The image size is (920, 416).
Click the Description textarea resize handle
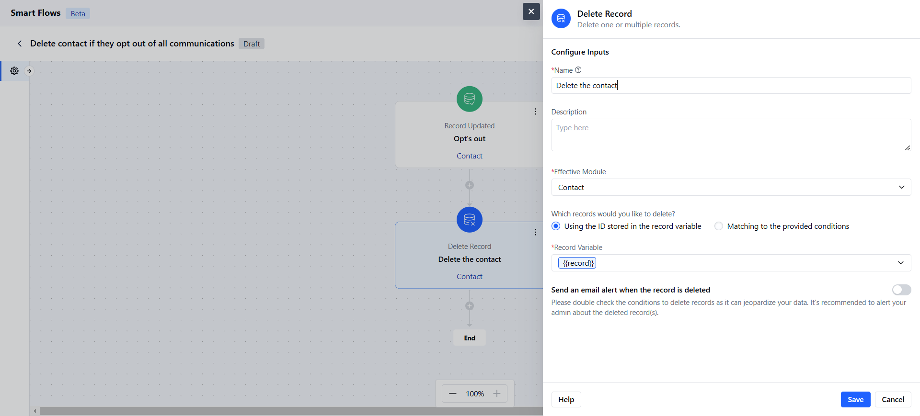coord(908,148)
